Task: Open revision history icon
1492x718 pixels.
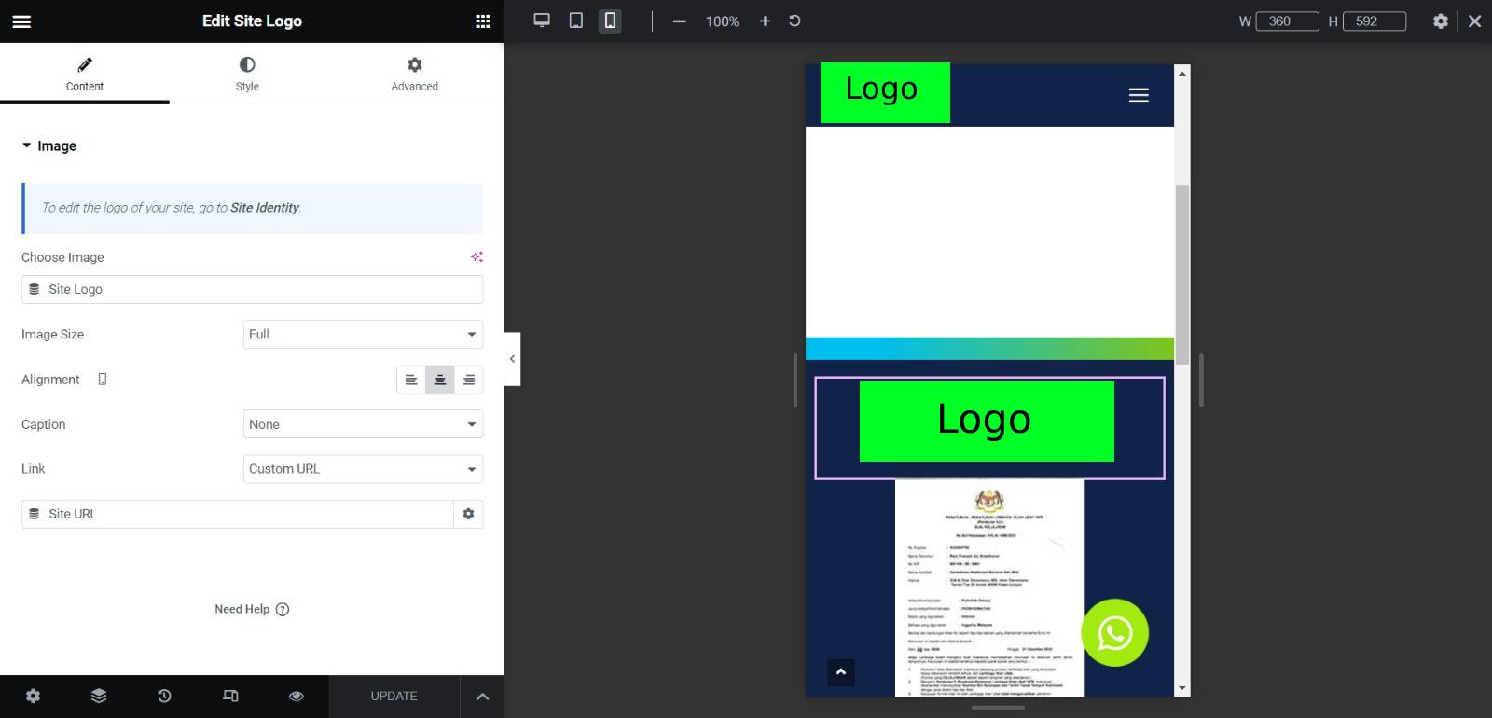Action: coord(164,696)
